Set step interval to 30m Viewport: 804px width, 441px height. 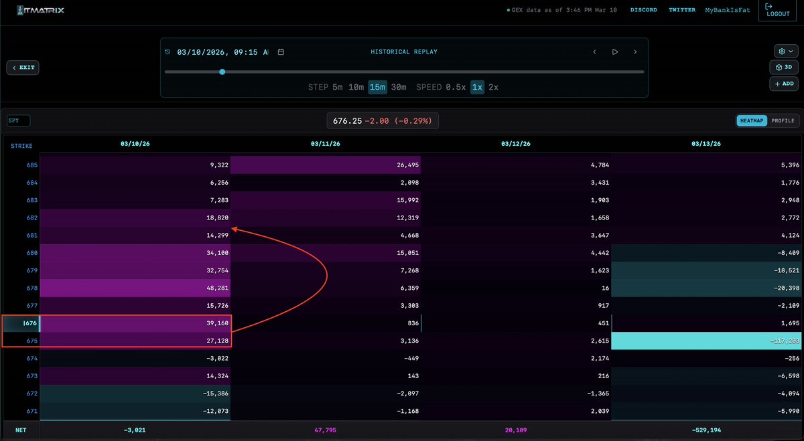click(399, 87)
